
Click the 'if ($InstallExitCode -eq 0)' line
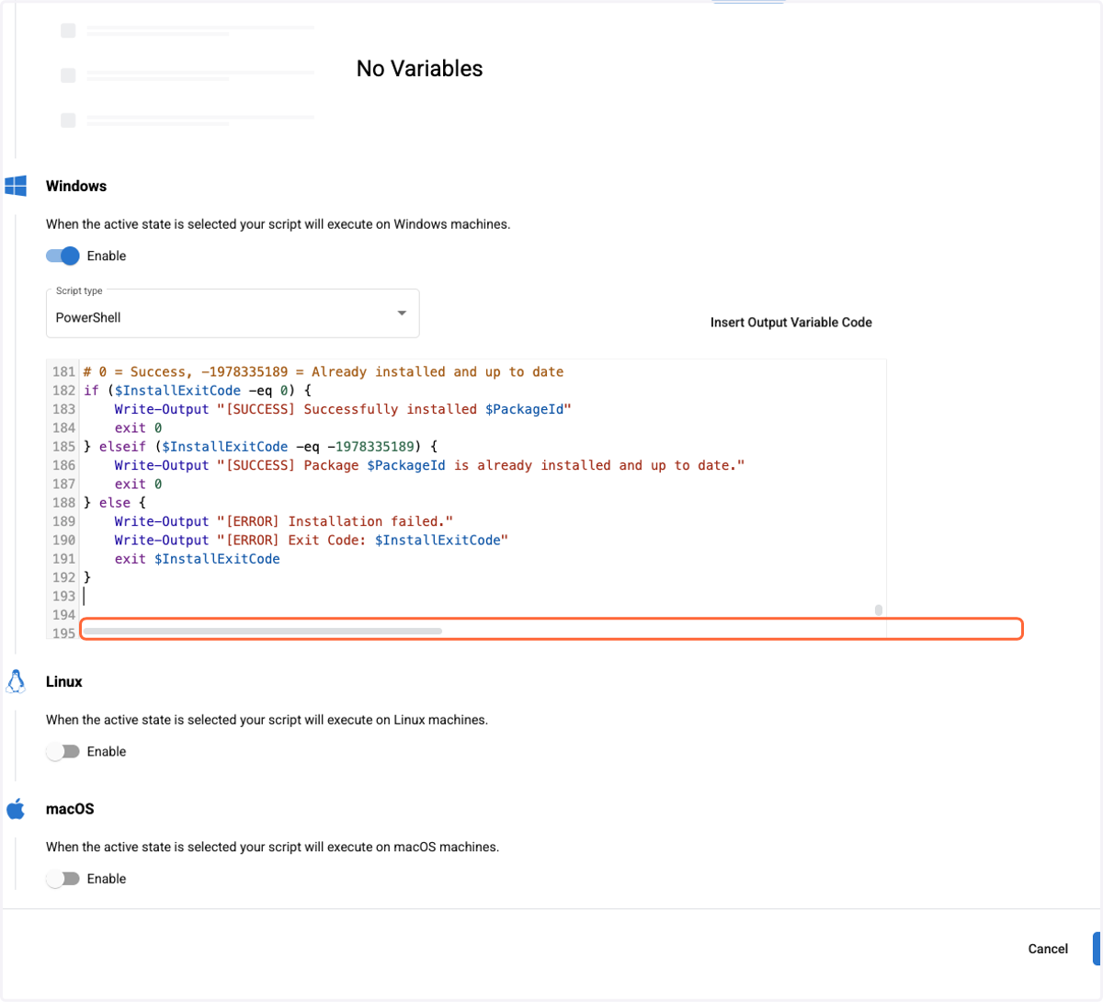point(198,391)
